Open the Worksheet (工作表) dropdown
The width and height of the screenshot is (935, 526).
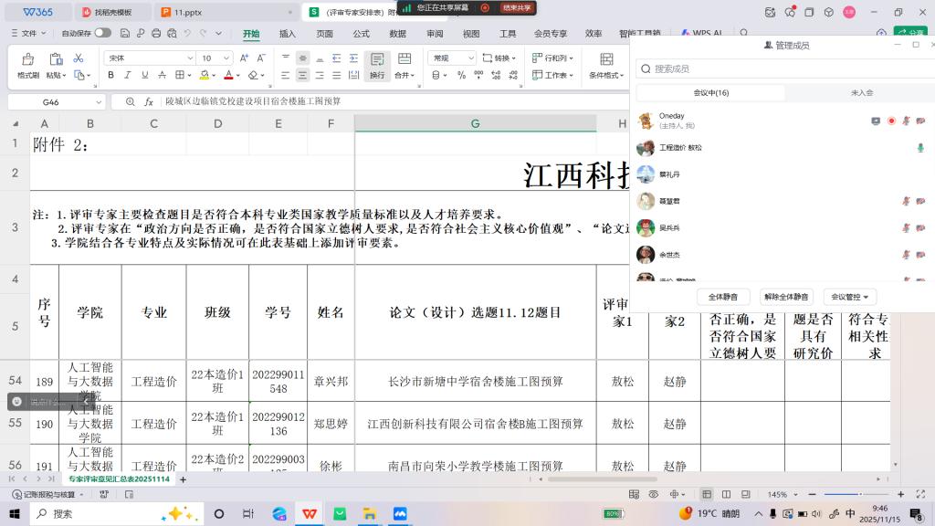point(552,75)
